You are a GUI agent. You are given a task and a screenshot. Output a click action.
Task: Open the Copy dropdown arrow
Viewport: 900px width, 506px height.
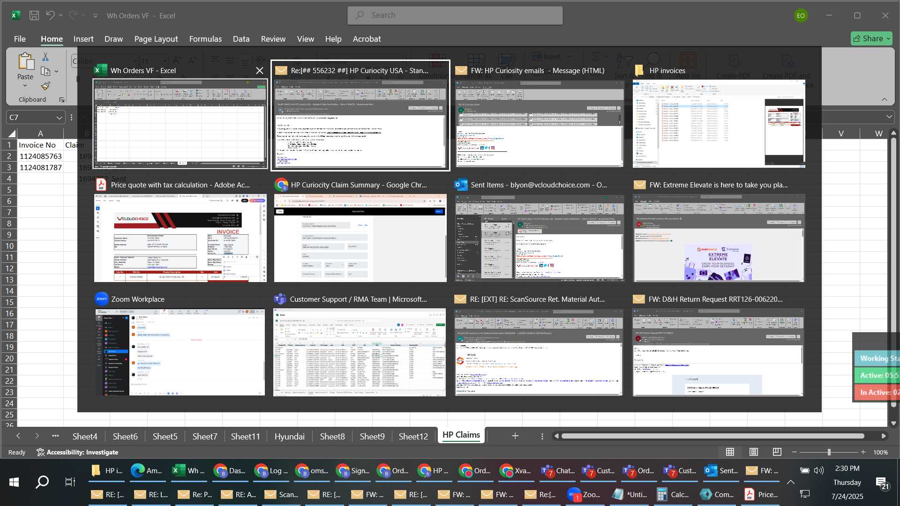pos(56,72)
